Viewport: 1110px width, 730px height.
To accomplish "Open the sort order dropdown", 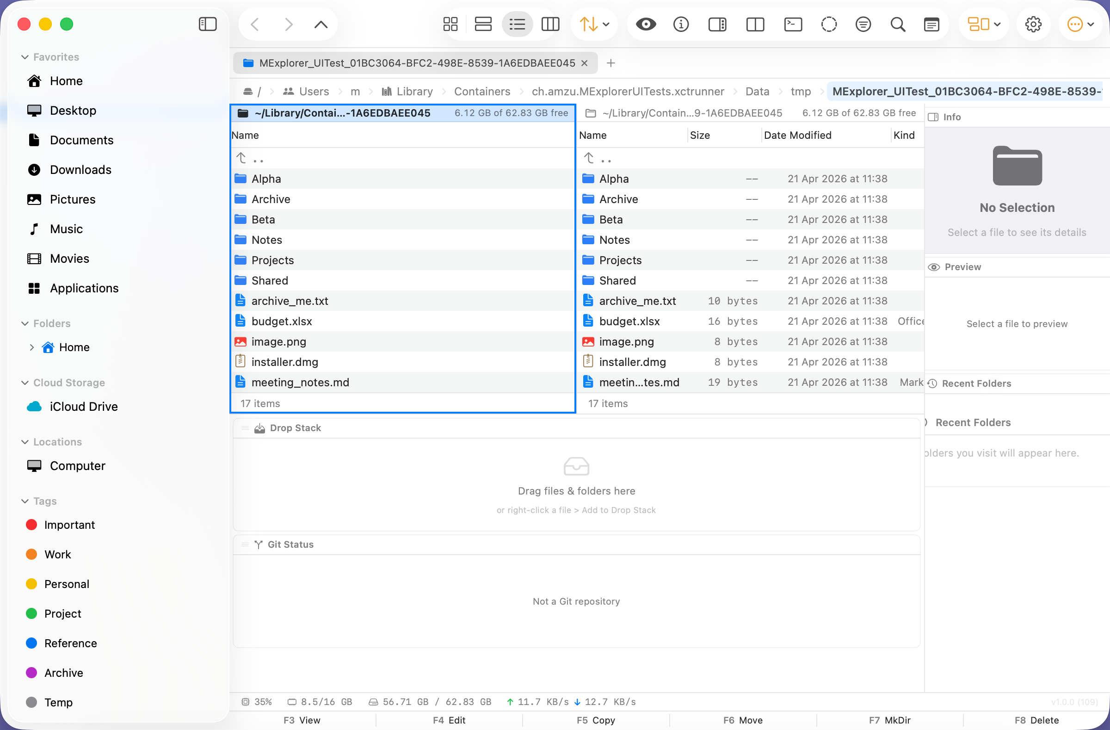I will [x=594, y=24].
